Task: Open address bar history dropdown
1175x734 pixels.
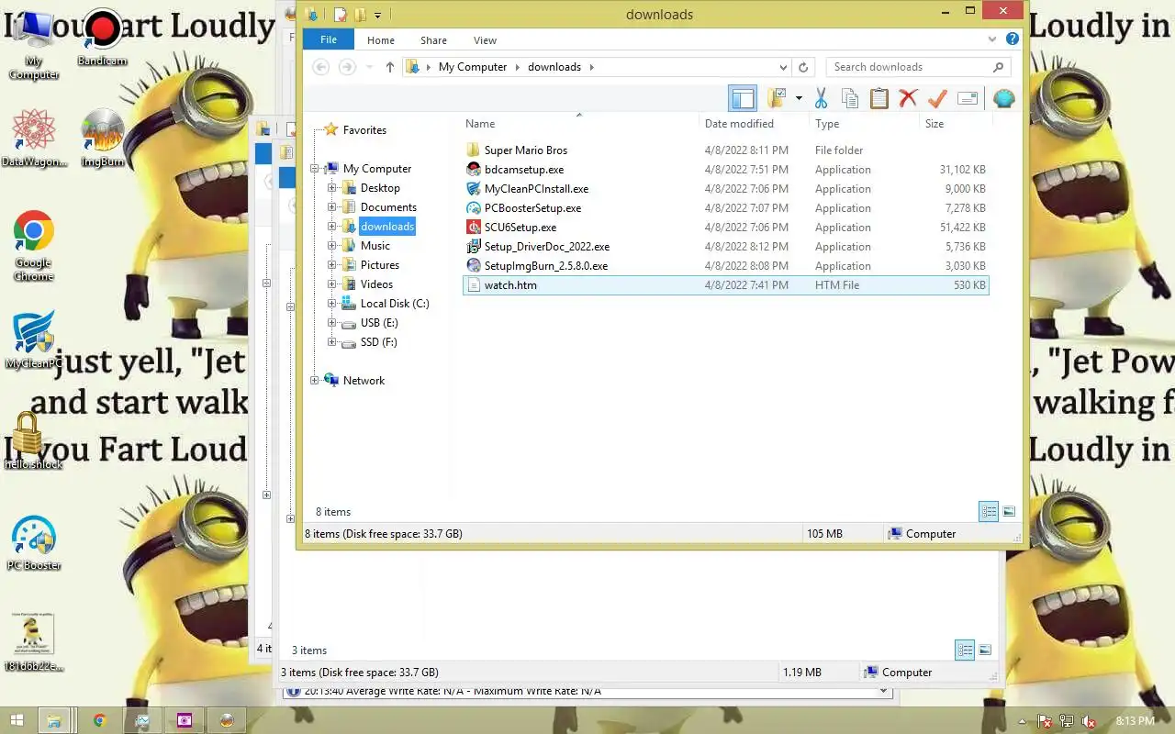Action: point(783,67)
